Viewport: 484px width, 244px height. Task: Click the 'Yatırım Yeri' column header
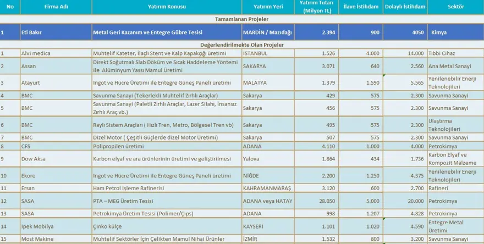coord(269,7)
